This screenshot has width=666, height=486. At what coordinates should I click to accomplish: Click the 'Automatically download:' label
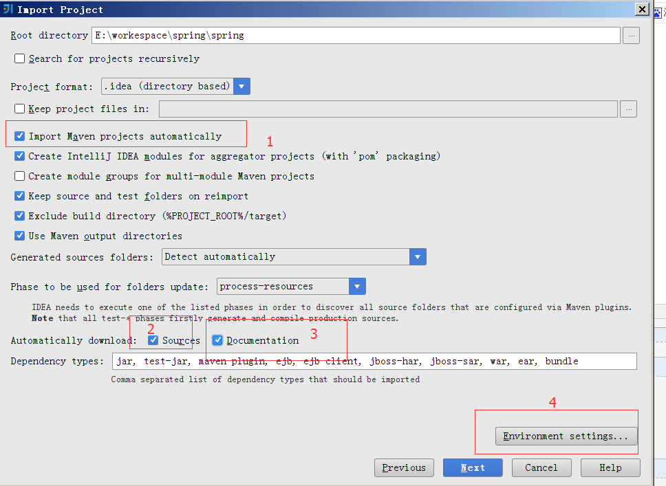click(74, 340)
